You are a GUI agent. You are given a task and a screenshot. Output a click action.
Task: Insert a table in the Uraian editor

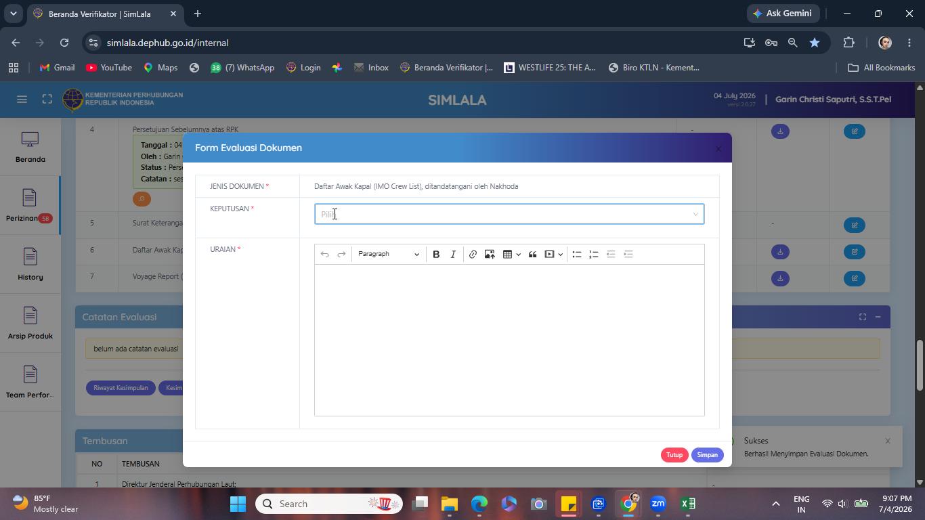(507, 255)
